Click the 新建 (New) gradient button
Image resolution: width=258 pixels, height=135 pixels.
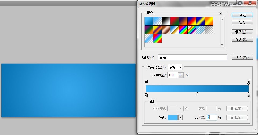pyautogui.click(x=242, y=57)
